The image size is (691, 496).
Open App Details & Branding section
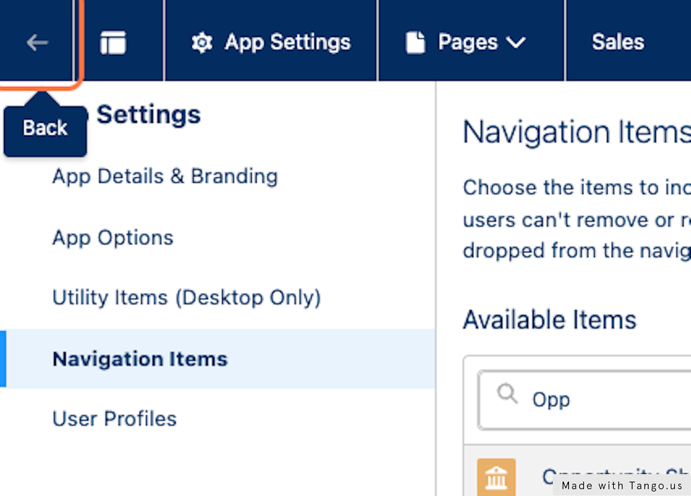pos(165,176)
